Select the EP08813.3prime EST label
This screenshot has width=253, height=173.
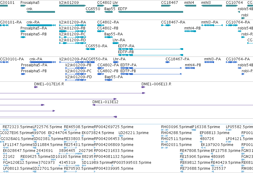215,133
